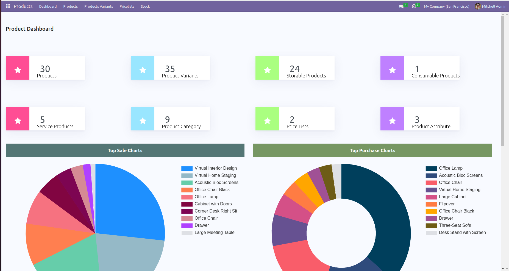Image resolution: width=509 pixels, height=271 pixels.
Task: Open the Stock menu
Action: 145,6
